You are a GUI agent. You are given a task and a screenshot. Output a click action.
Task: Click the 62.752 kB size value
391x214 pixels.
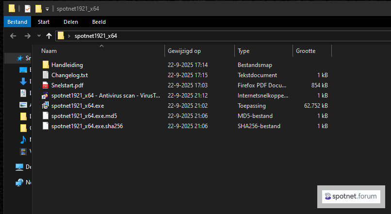tap(316, 106)
